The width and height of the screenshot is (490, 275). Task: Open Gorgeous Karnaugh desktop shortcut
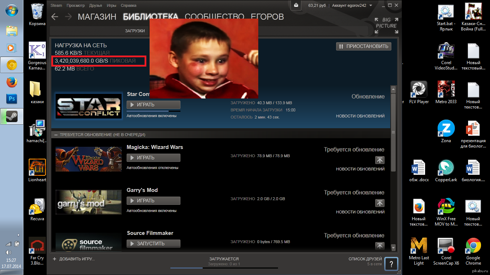[x=37, y=56]
